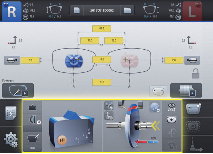Click the job number 2017051800002 field

(x=102, y=11)
